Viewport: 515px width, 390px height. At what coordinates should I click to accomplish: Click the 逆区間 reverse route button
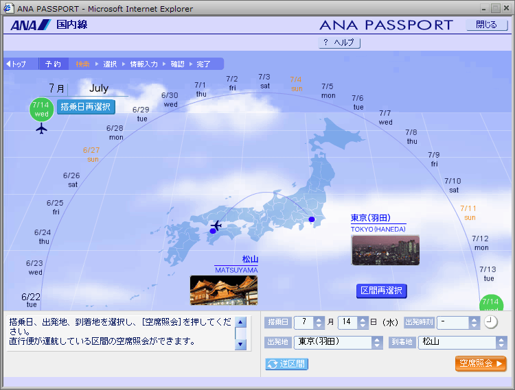[x=286, y=364]
